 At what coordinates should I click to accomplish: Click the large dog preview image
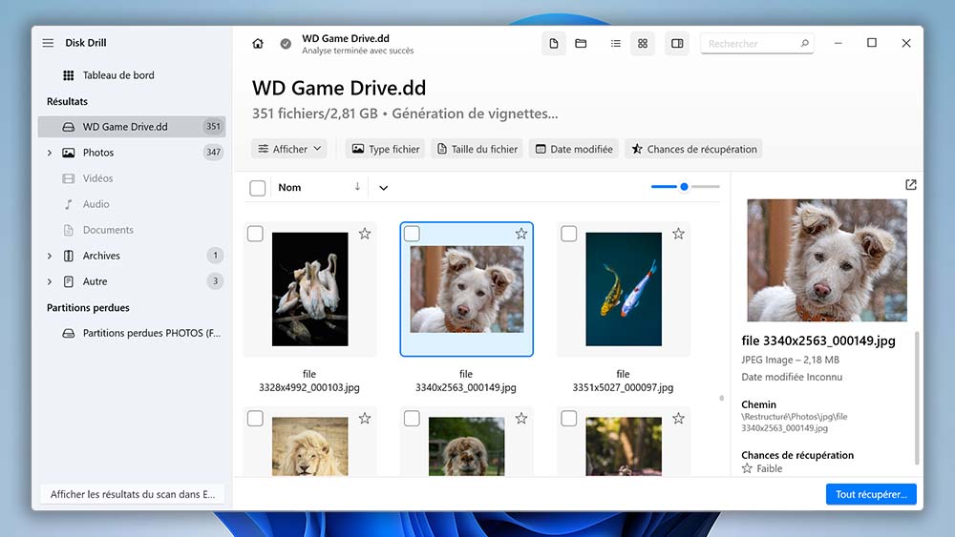(x=826, y=260)
